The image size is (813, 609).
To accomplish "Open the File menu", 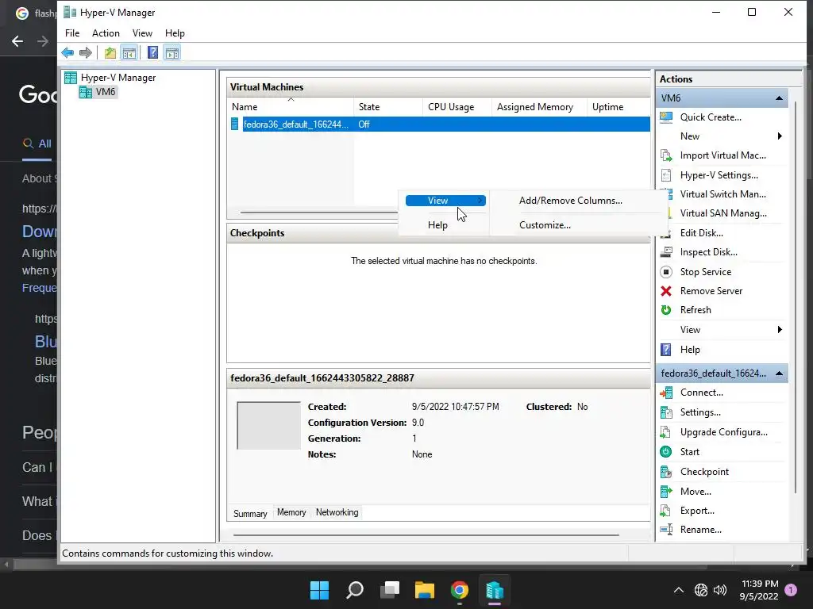I will 72,33.
